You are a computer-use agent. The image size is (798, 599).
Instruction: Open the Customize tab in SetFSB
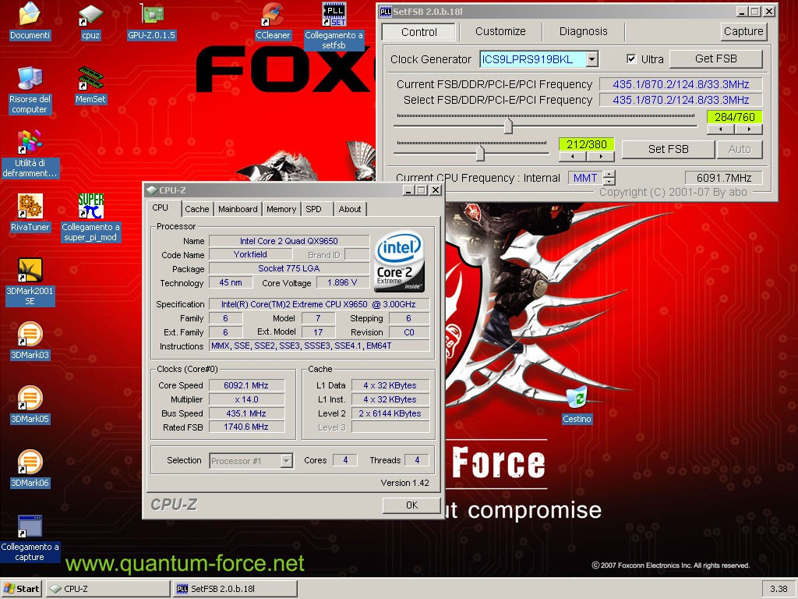pyautogui.click(x=500, y=31)
